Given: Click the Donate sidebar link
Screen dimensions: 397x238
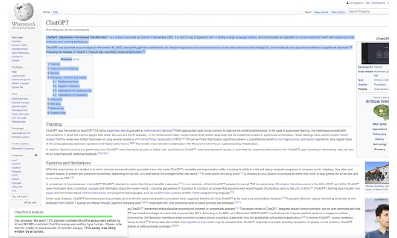Looking at the screenshot, I should pos(15,60).
